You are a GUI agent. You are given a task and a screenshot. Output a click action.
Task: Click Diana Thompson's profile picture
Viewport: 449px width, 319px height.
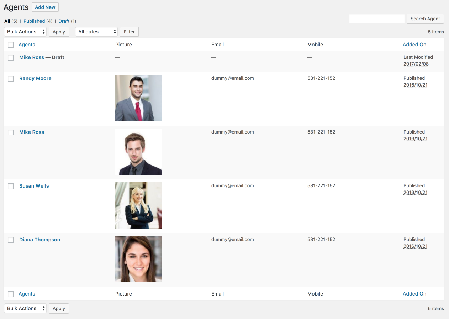(x=138, y=259)
